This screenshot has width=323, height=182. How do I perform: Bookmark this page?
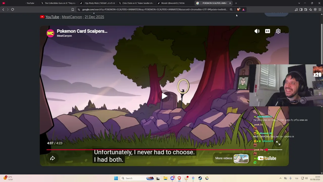(x=73, y=10)
